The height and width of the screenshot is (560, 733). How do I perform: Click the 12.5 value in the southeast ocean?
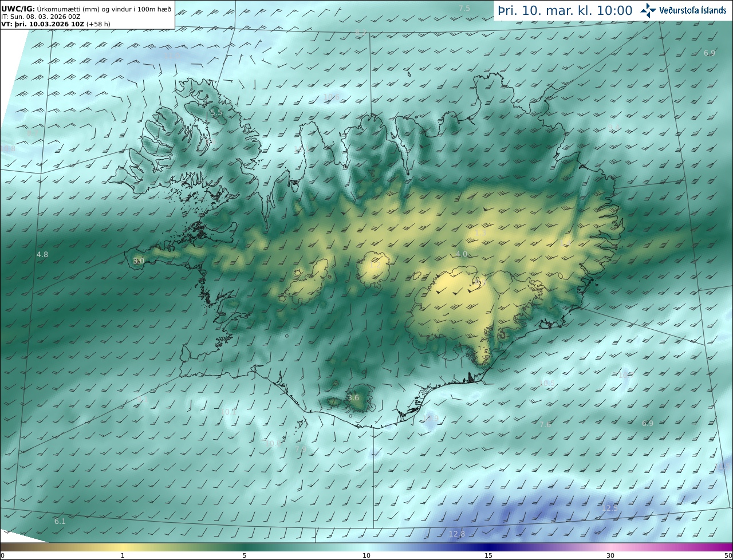click(x=610, y=508)
